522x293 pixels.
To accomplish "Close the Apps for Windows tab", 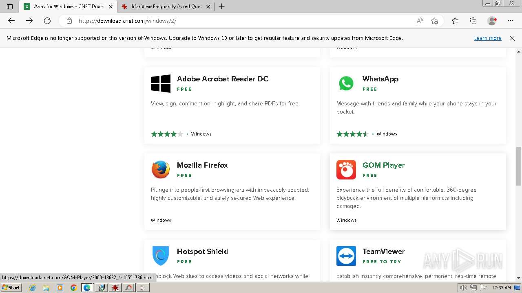I will point(111,7).
